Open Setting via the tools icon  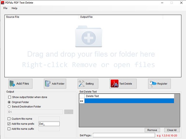[x=88, y=84]
